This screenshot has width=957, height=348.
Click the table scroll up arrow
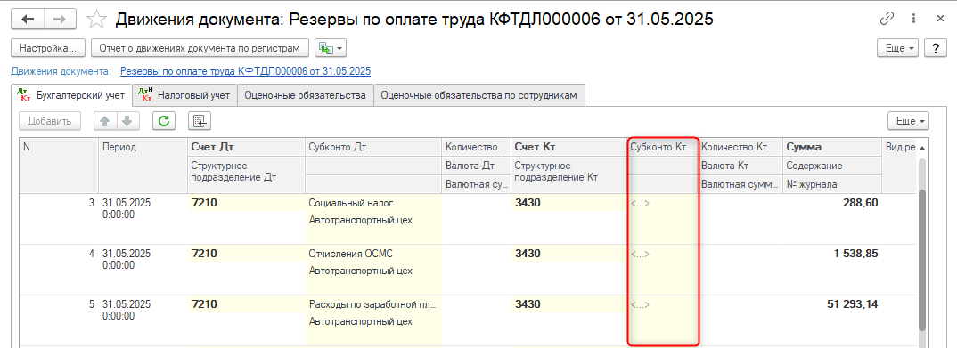click(921, 148)
